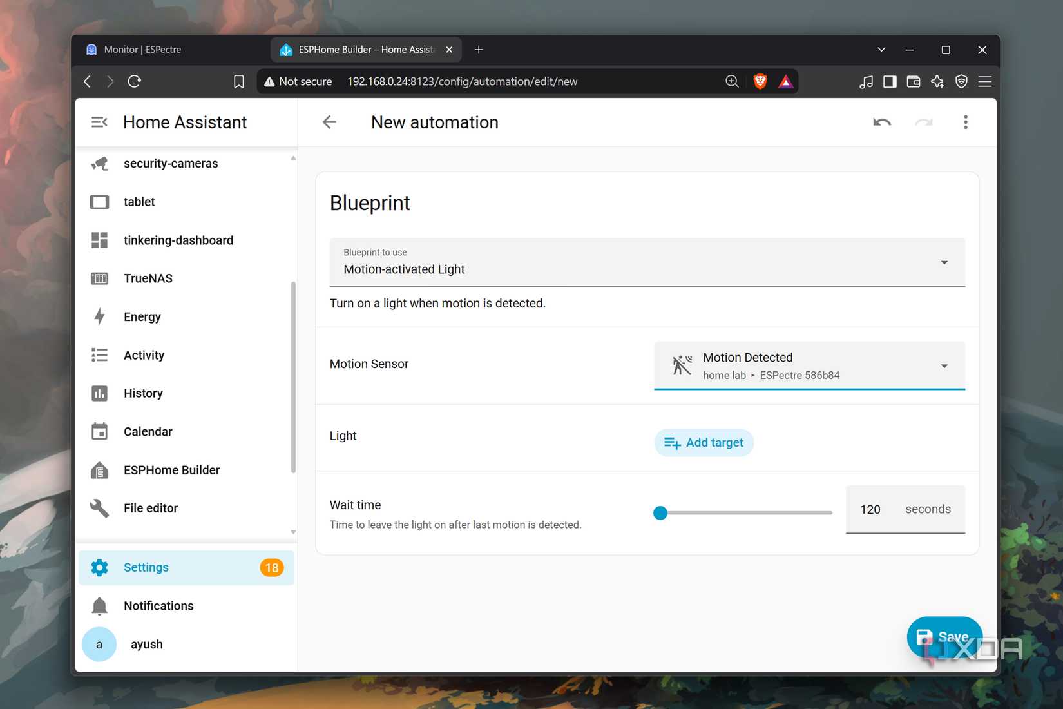The height and width of the screenshot is (709, 1063).
Task: Open the Settings sidebar item
Action: (186, 567)
